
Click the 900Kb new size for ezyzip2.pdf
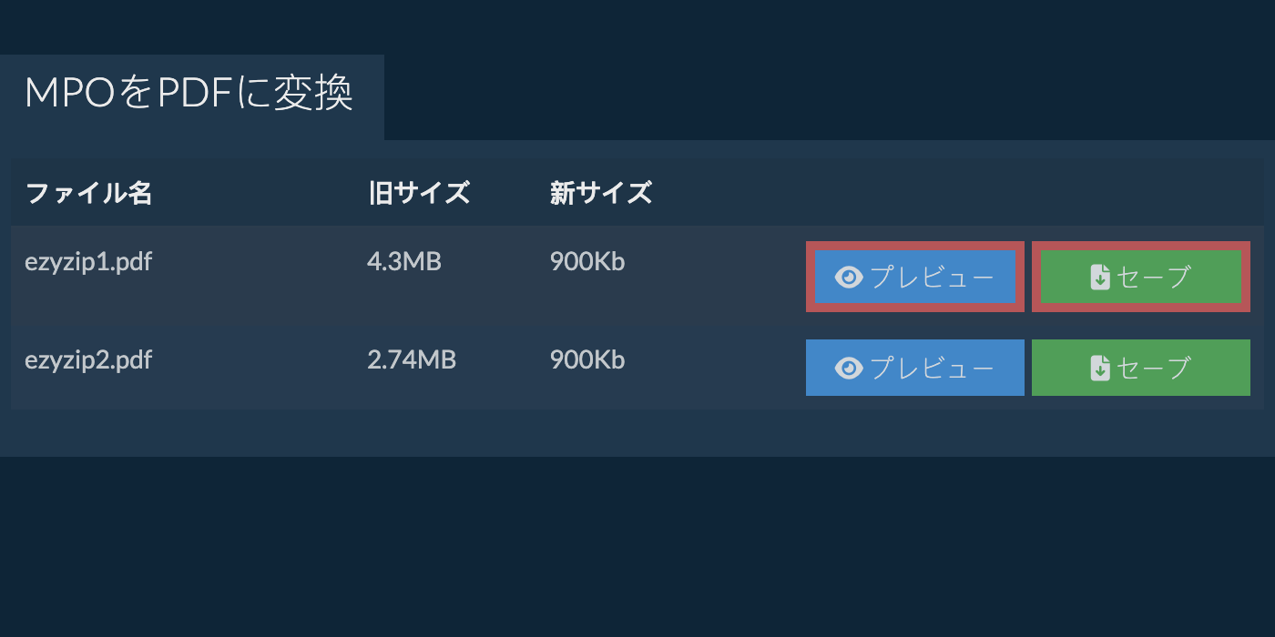pos(586,360)
